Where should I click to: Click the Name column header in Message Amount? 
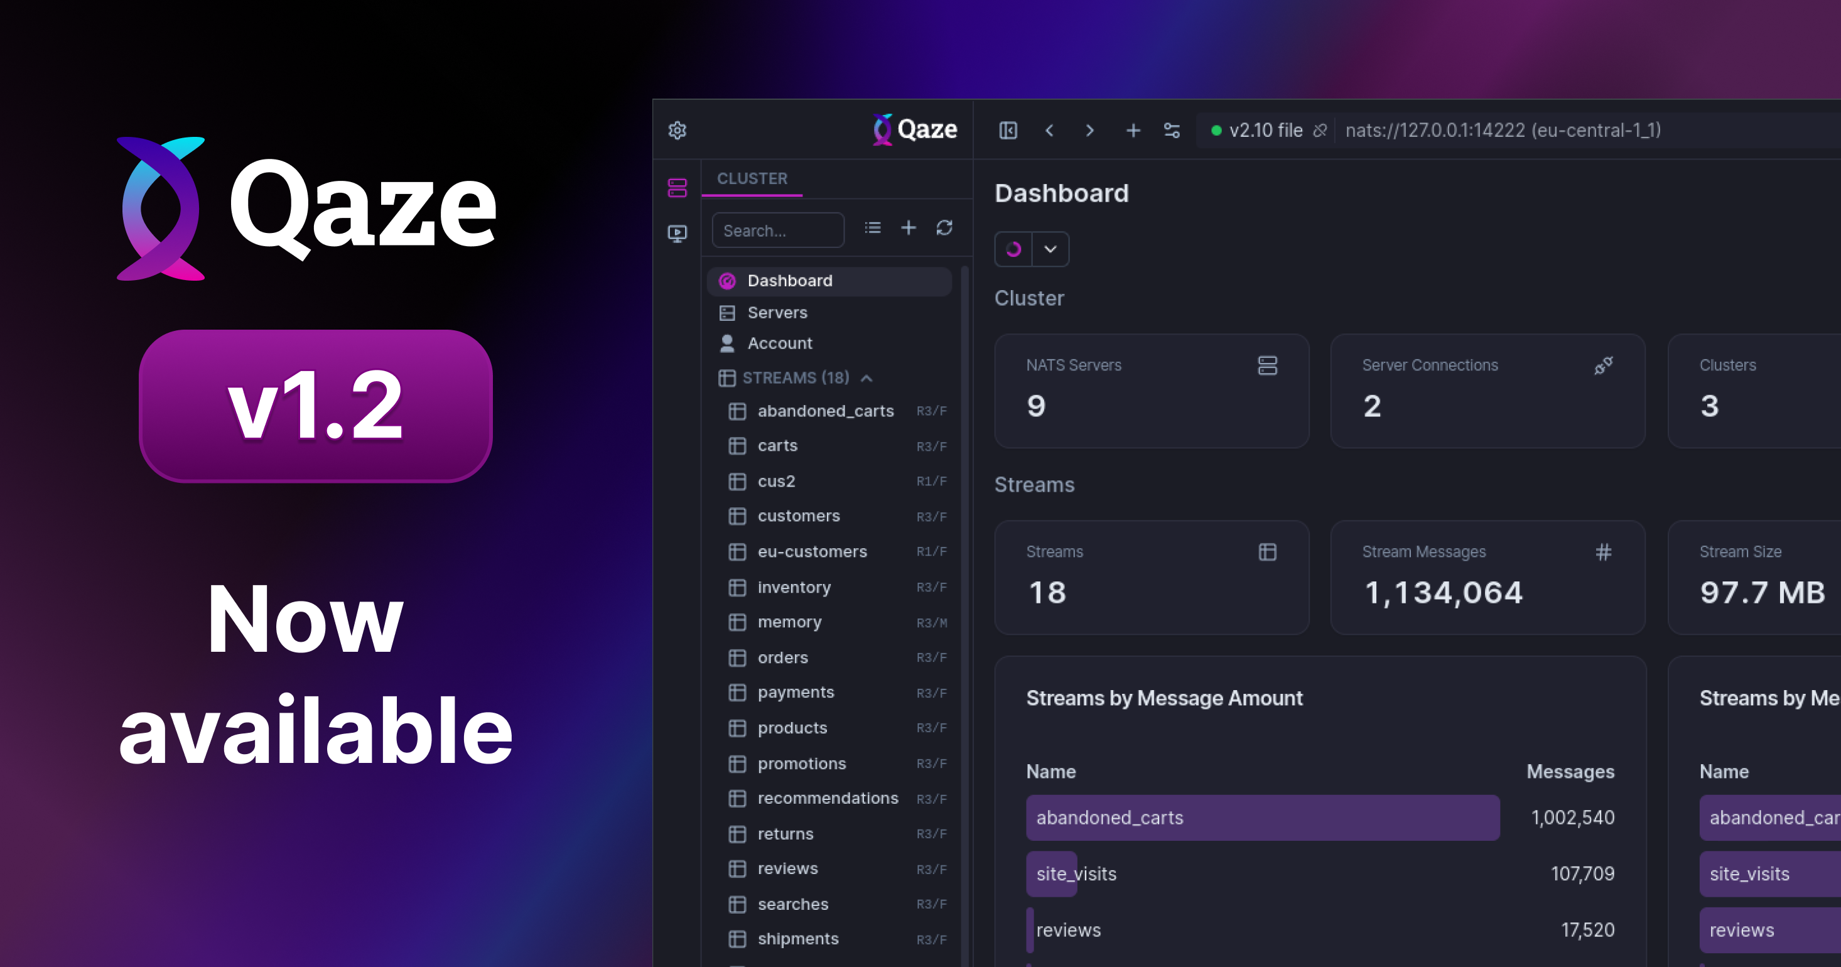[x=1050, y=772]
